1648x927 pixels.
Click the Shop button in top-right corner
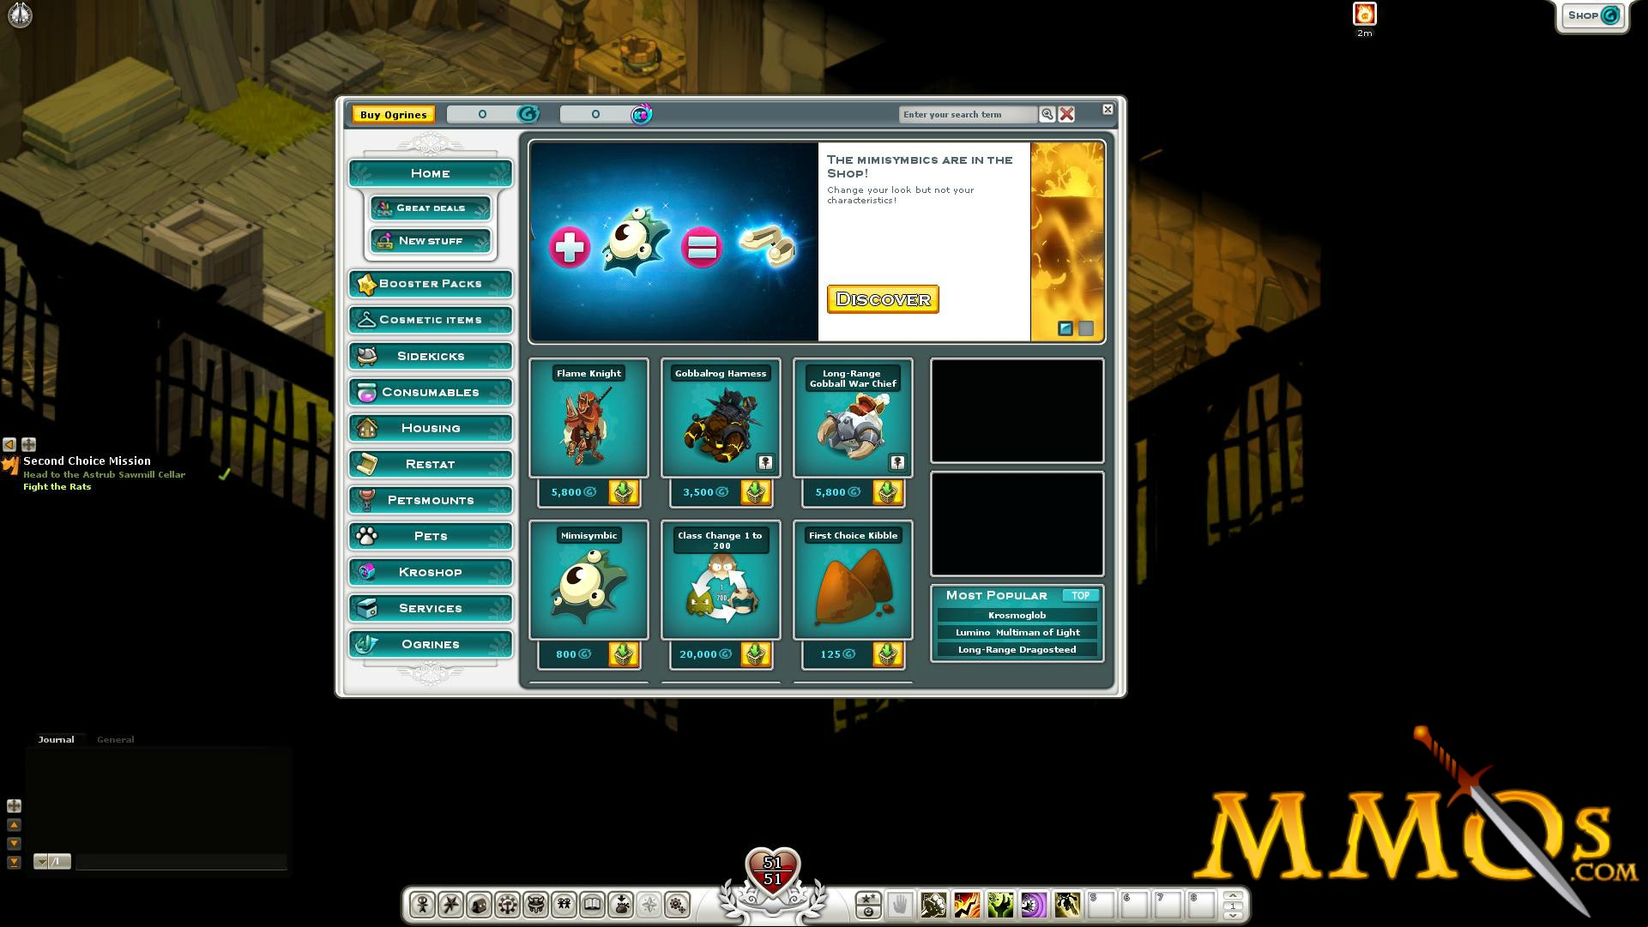click(x=1592, y=15)
